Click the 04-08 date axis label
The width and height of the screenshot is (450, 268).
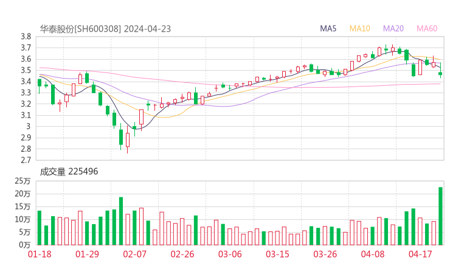click(373, 254)
